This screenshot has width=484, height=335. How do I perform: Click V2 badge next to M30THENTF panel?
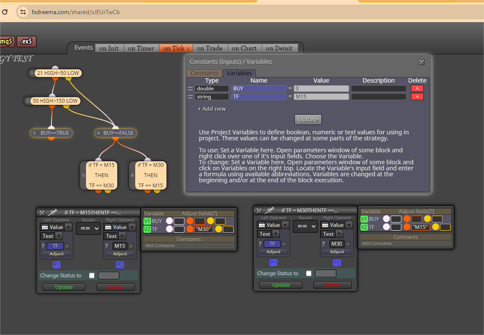point(364,227)
